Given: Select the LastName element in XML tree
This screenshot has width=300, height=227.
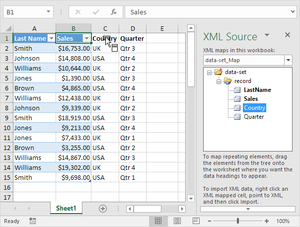Looking at the screenshot, I should [x=257, y=90].
